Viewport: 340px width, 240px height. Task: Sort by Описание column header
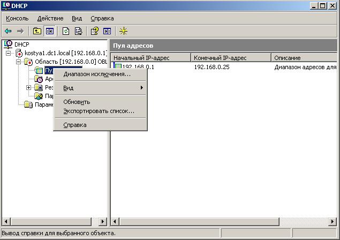(304, 58)
